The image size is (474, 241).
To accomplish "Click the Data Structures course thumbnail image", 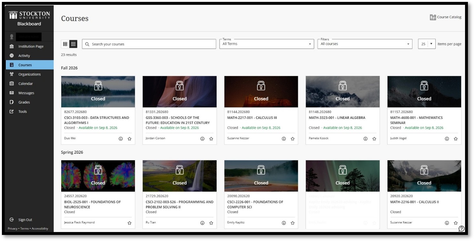I will click(x=98, y=92).
